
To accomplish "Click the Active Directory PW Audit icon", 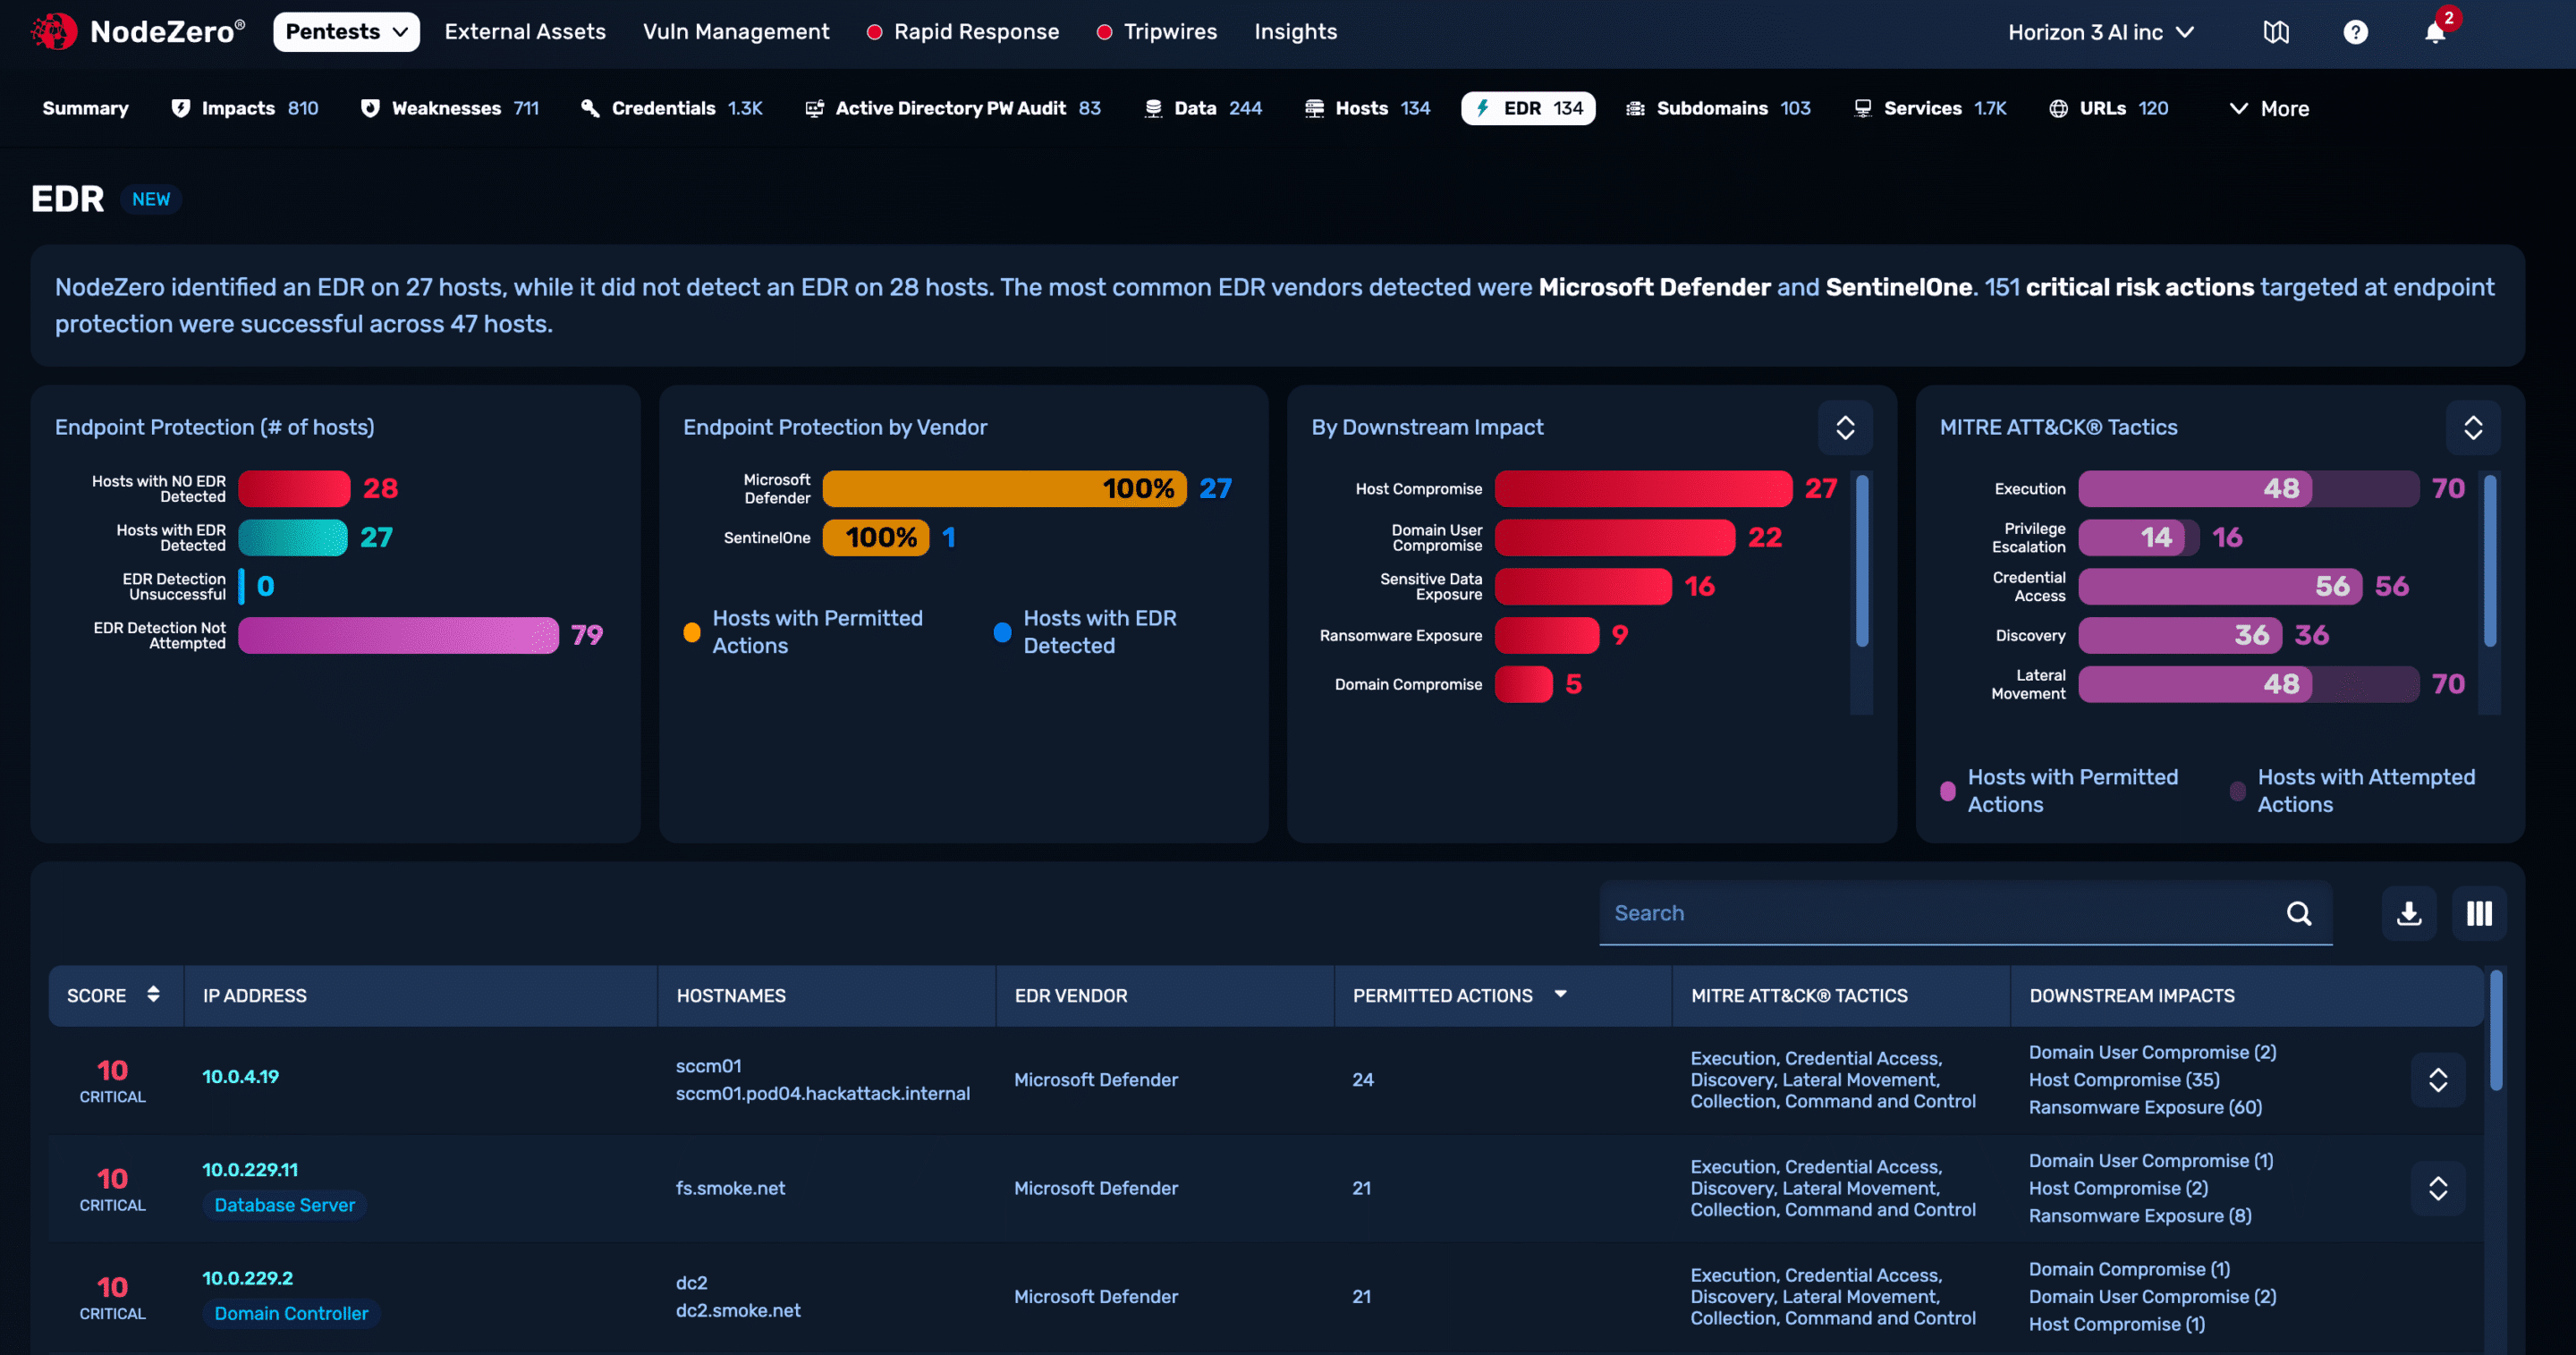I will tap(814, 108).
